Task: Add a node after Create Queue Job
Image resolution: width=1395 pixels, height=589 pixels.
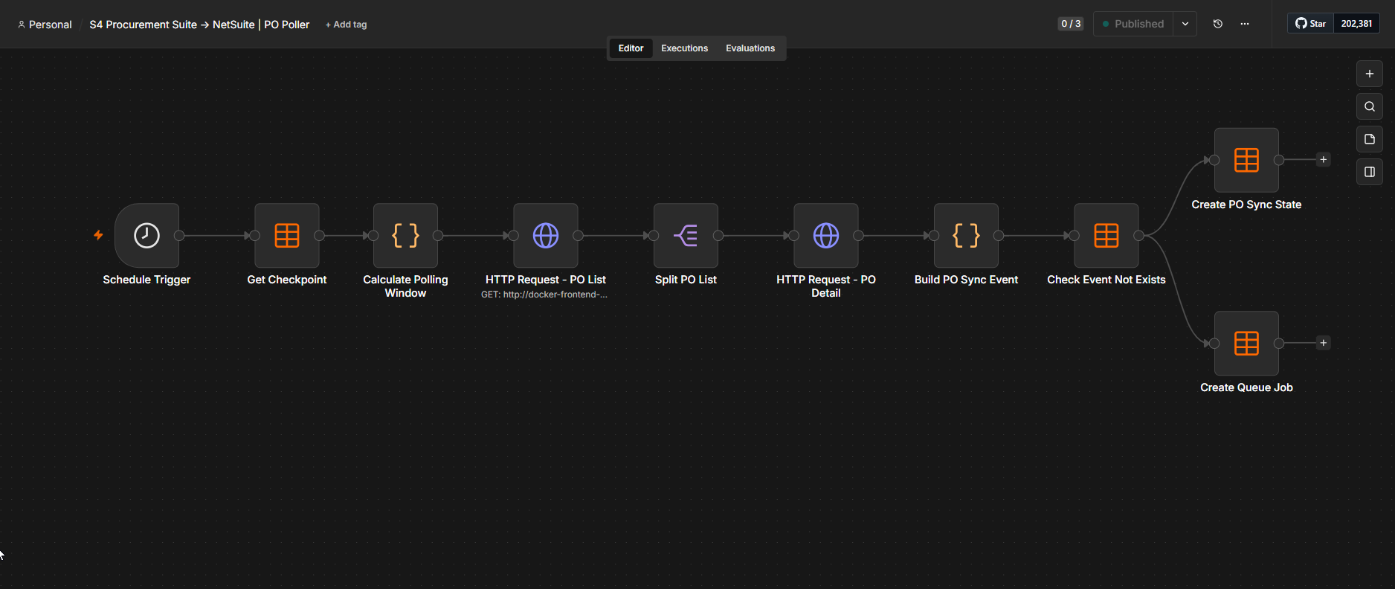Action: (1324, 343)
